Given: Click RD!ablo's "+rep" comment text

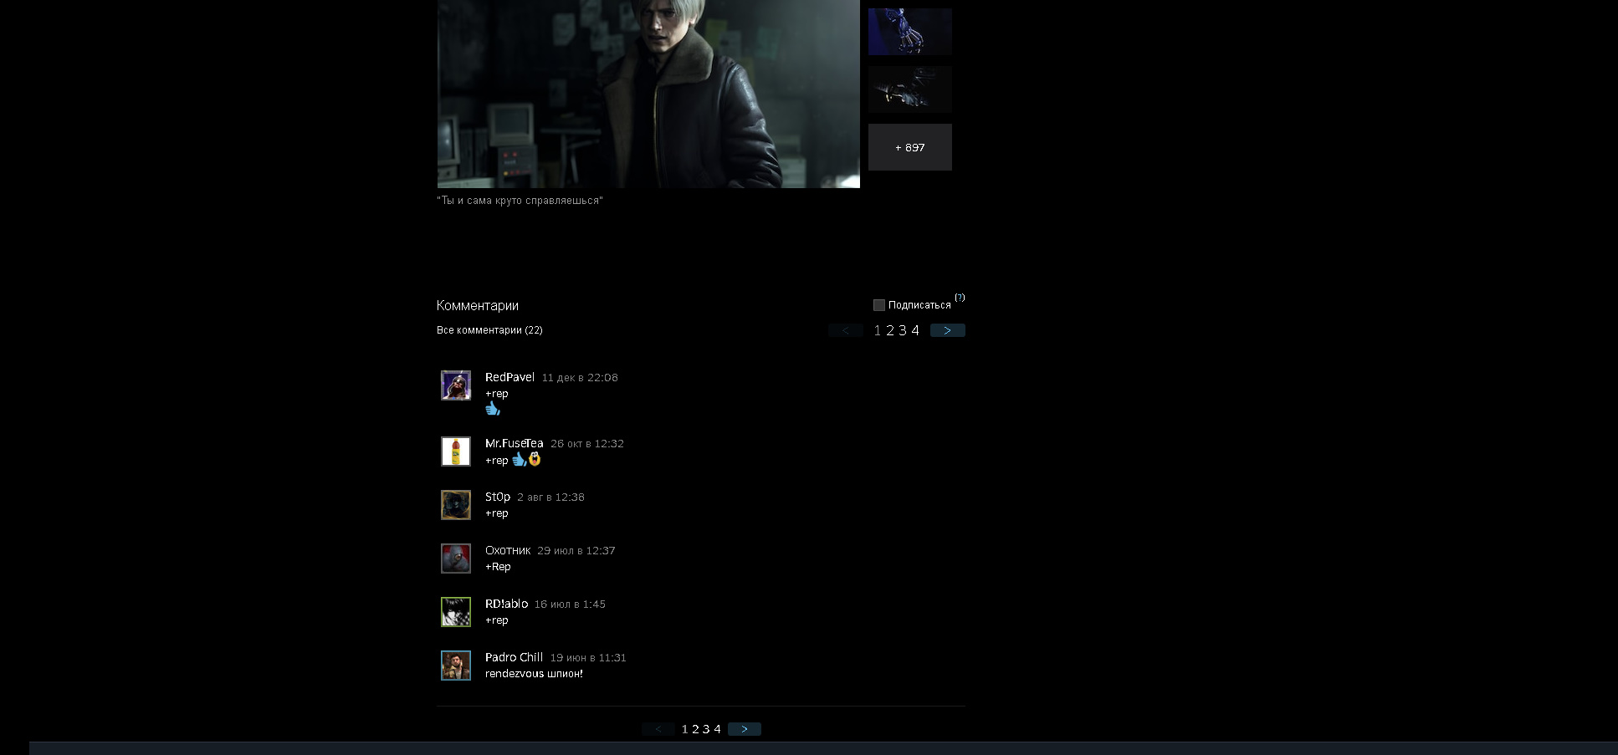Looking at the screenshot, I should (x=497, y=620).
